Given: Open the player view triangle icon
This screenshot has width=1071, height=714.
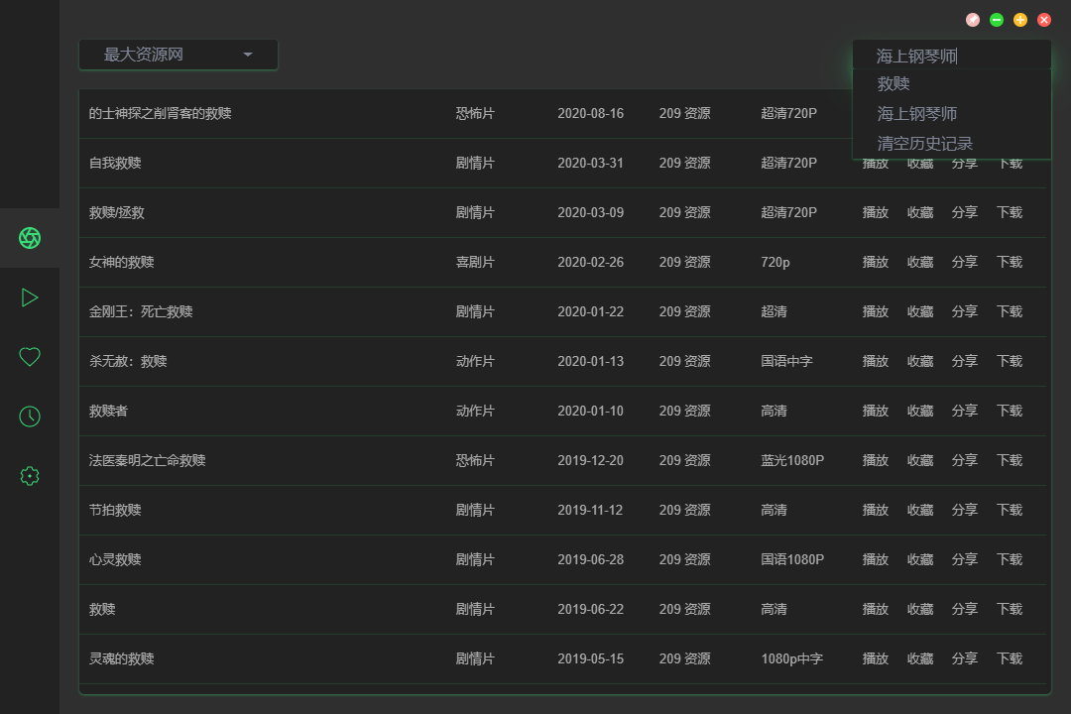Looking at the screenshot, I should (x=30, y=297).
